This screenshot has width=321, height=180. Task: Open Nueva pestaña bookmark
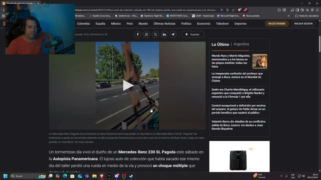[251, 16]
